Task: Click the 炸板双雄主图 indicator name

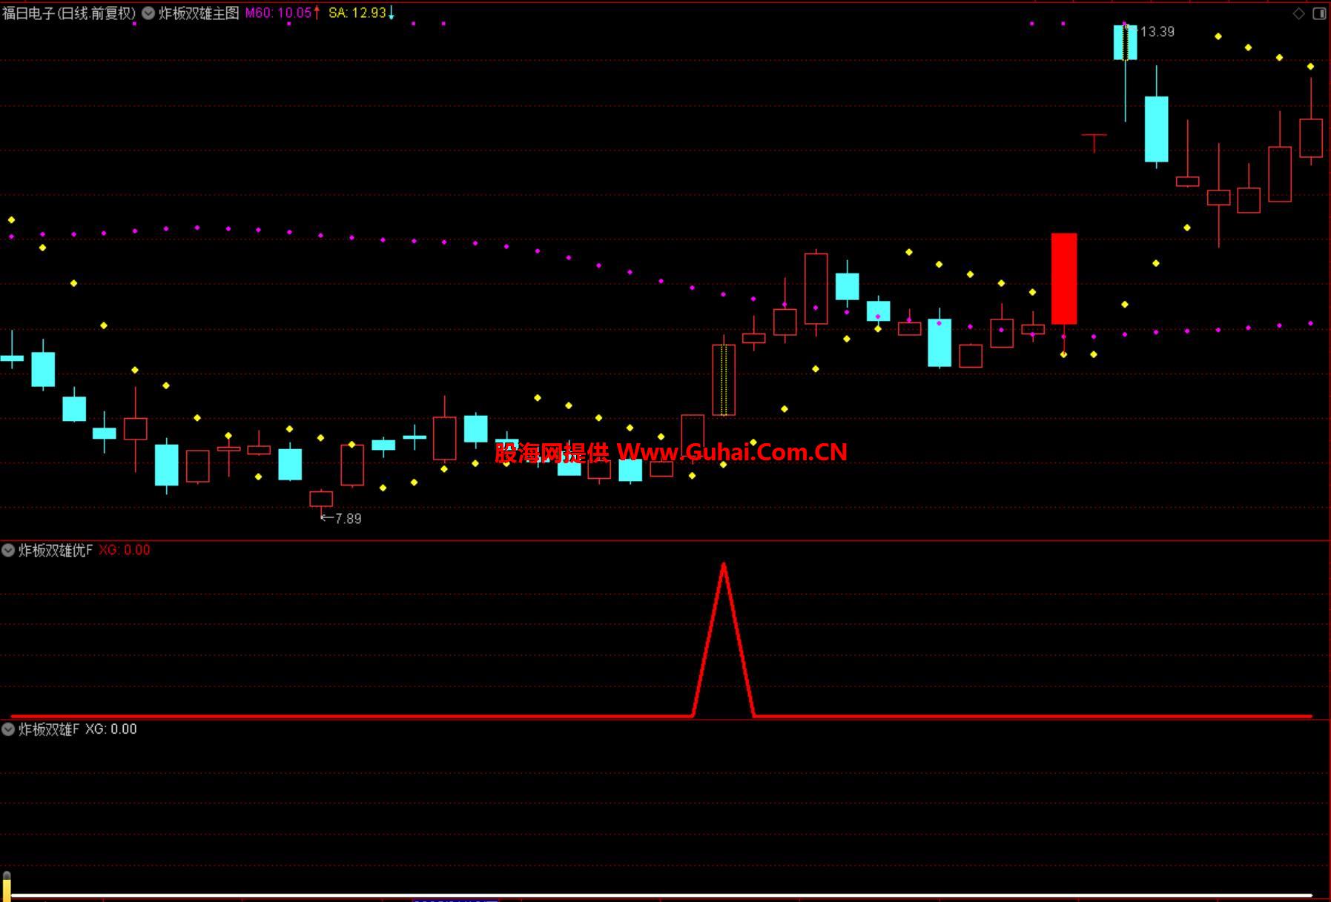Action: point(199,13)
